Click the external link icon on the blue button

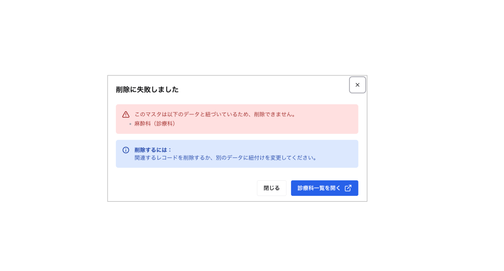(x=348, y=188)
